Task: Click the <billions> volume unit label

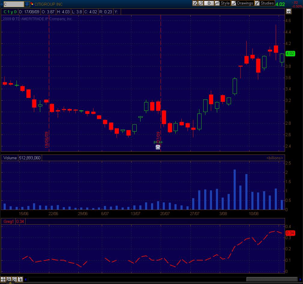Action: 274,158
